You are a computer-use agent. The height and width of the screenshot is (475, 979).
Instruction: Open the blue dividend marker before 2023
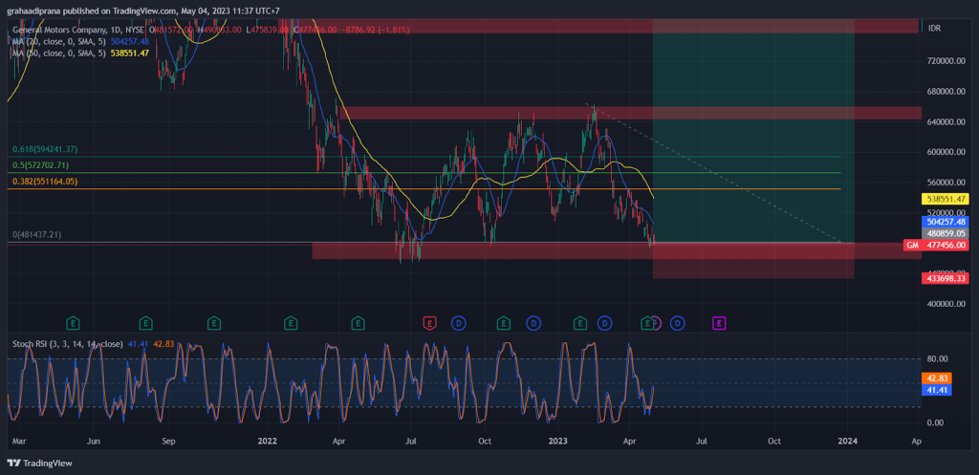533,323
